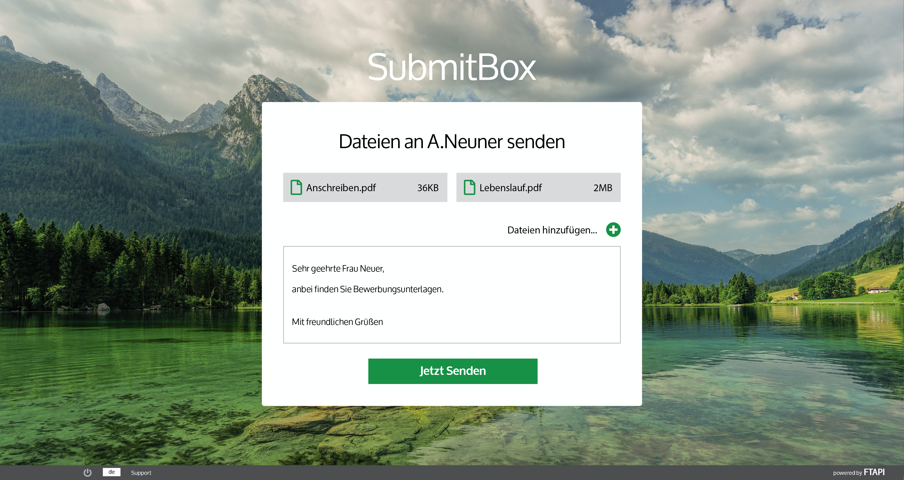Viewport: 904px width, 480px height.
Task: Select the Lebenslauf.pdf file name
Action: [x=510, y=188]
